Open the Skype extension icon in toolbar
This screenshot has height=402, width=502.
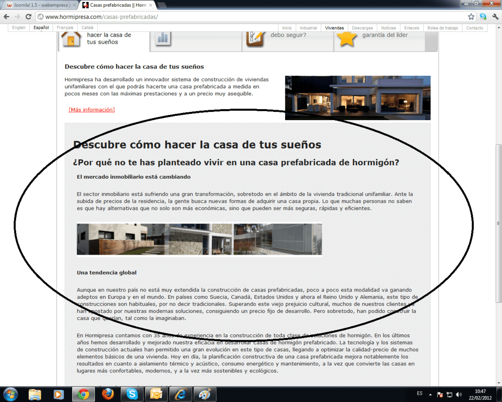[483, 16]
